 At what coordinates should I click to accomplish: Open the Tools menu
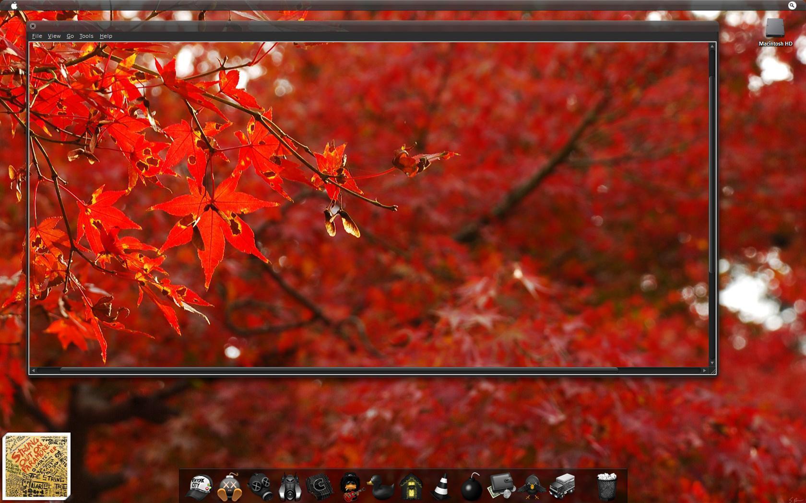coord(86,36)
